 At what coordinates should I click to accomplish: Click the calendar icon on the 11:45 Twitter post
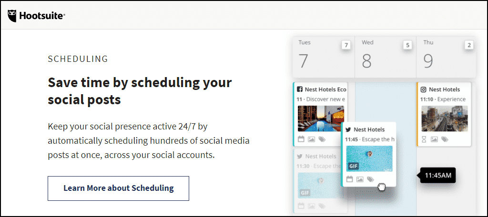point(349,179)
